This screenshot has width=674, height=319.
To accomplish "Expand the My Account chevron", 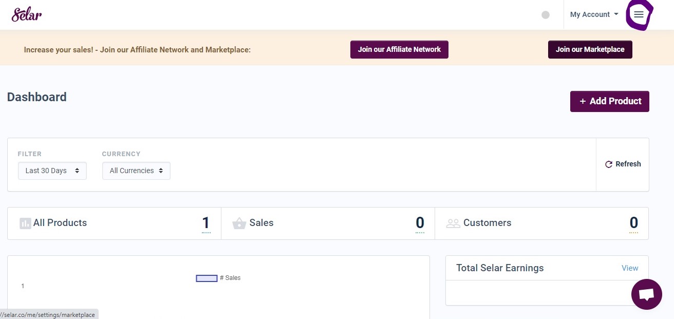I will pos(616,15).
